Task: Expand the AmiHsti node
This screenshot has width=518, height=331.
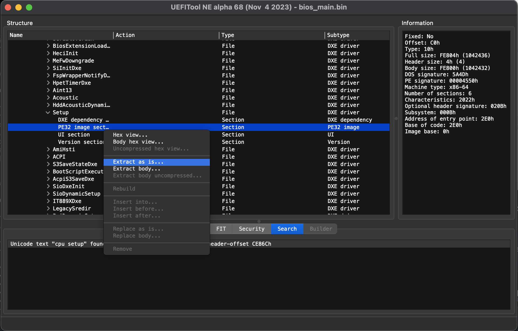Action: pyautogui.click(x=48, y=149)
